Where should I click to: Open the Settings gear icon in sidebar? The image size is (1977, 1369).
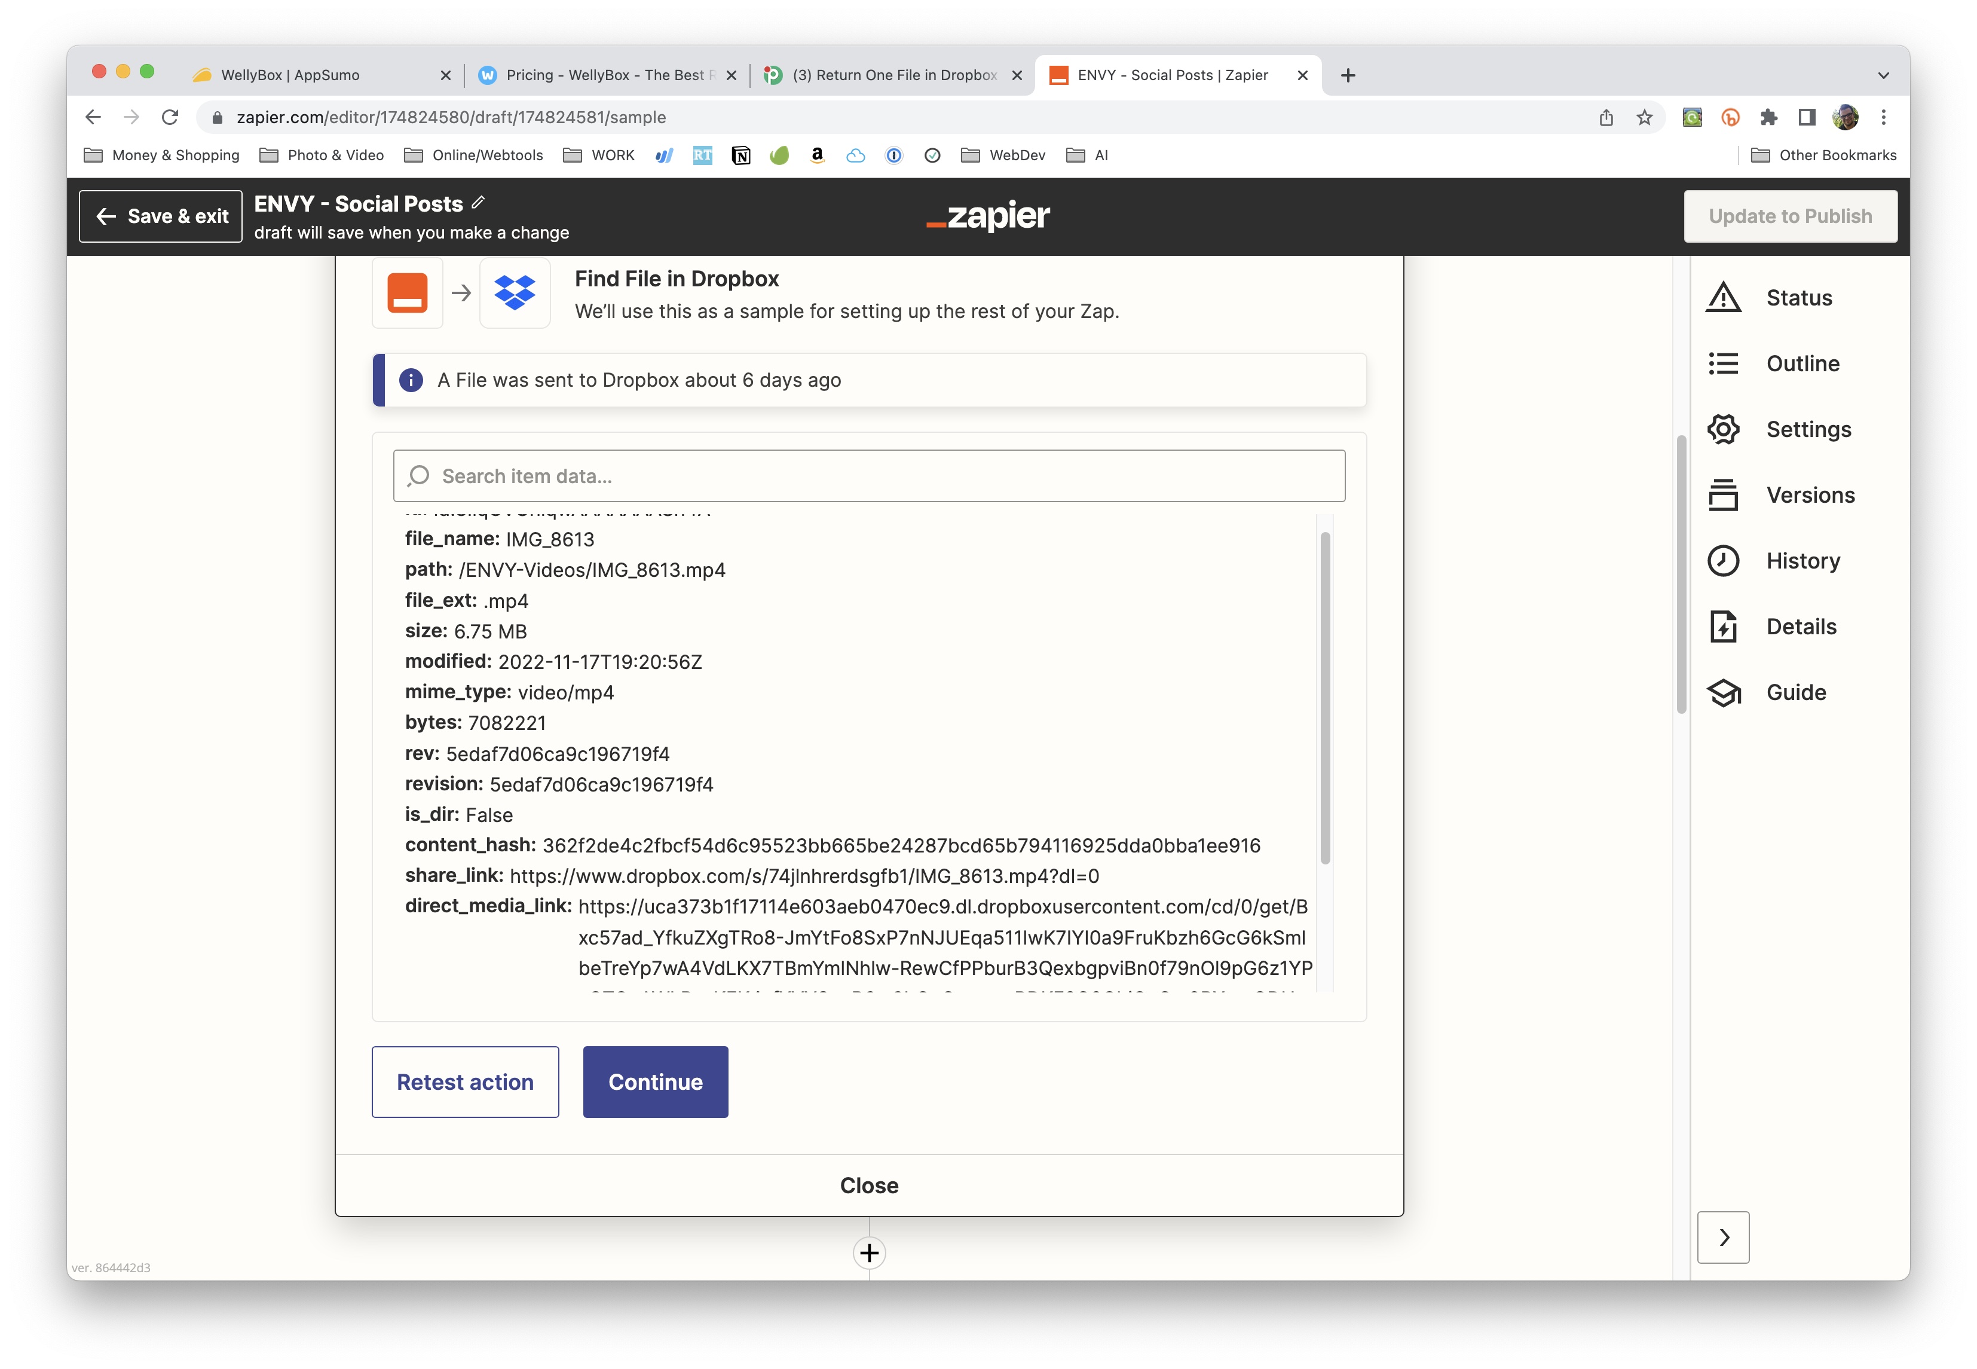(x=1722, y=429)
